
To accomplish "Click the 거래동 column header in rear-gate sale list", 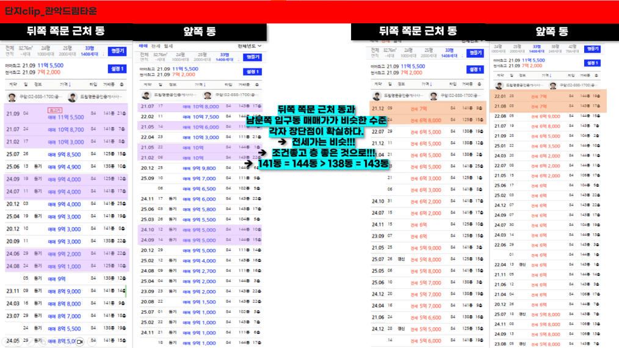I will pyautogui.click(x=109, y=84).
